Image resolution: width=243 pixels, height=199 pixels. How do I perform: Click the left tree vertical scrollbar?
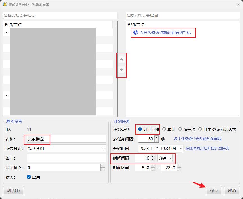115,39
